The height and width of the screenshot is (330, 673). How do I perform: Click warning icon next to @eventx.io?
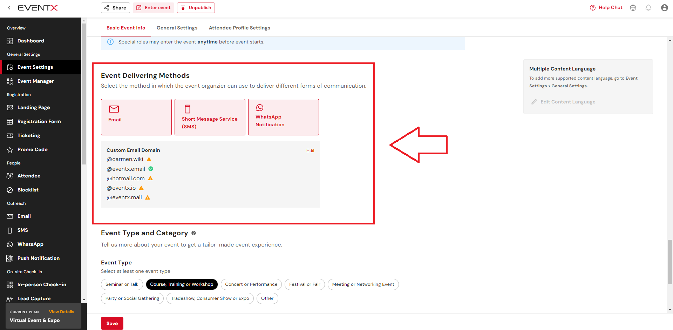coord(141,188)
